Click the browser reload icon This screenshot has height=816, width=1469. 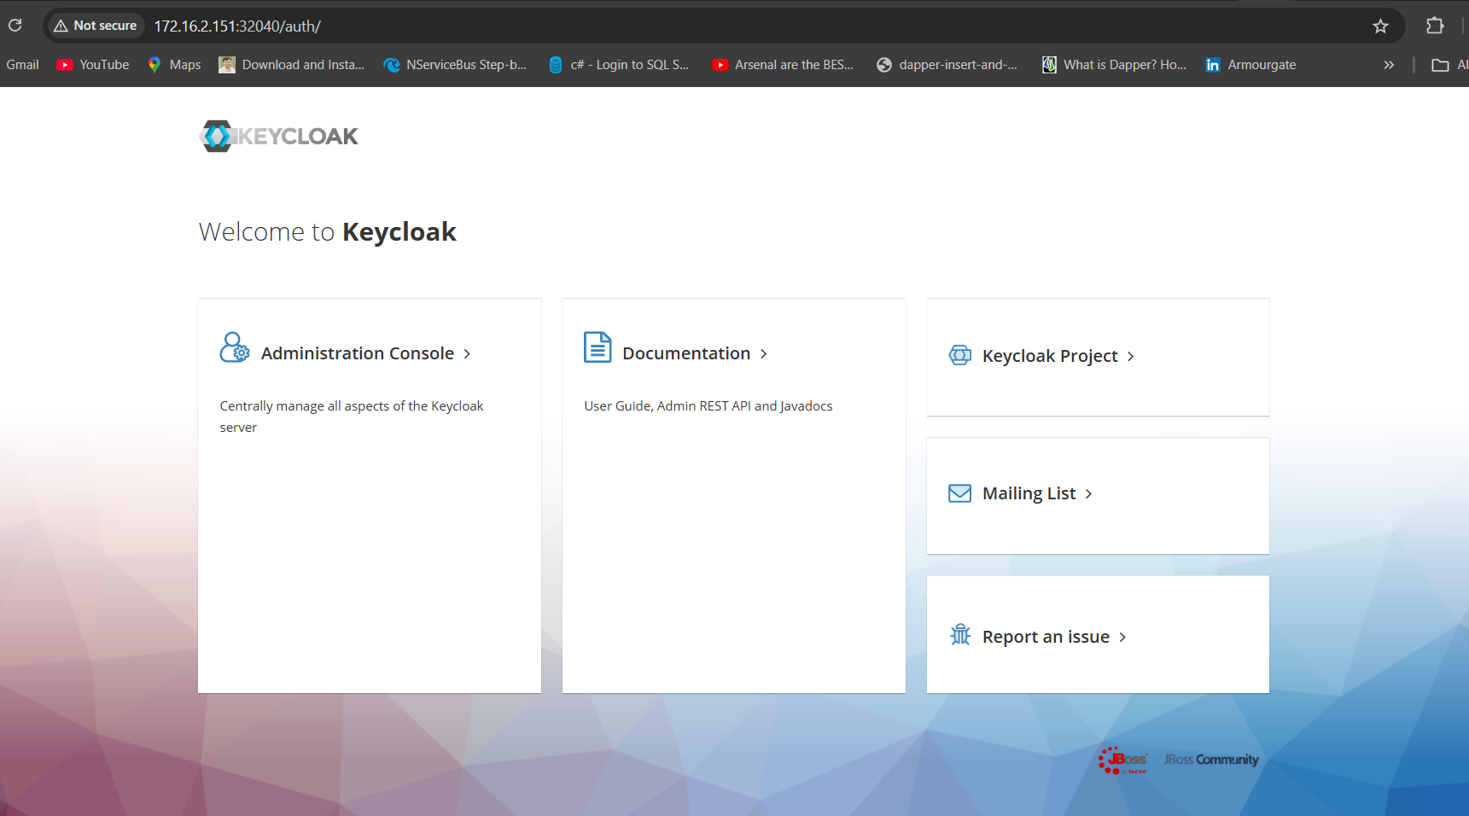point(15,26)
